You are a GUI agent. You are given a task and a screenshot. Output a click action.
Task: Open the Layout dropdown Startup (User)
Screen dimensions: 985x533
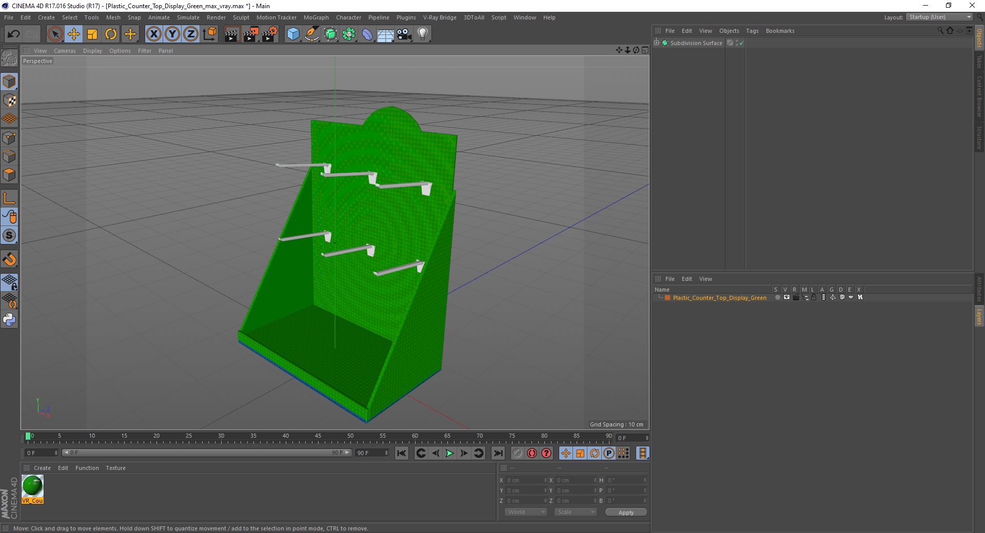tap(939, 17)
